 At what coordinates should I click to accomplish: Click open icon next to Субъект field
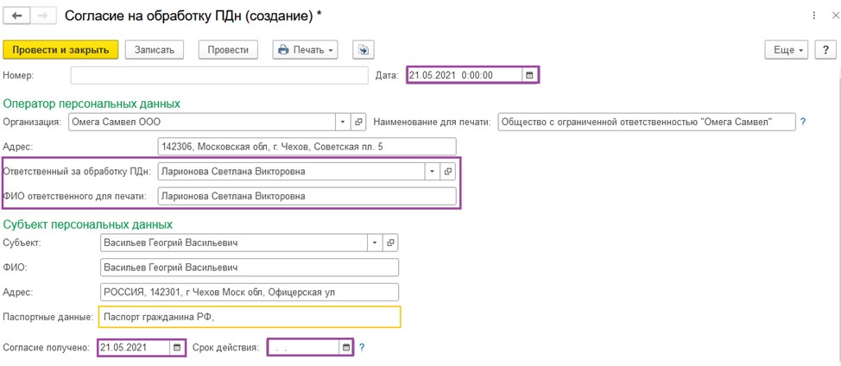tap(391, 243)
